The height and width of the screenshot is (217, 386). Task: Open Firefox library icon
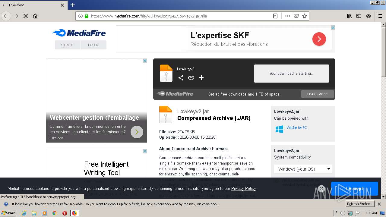[349, 16]
